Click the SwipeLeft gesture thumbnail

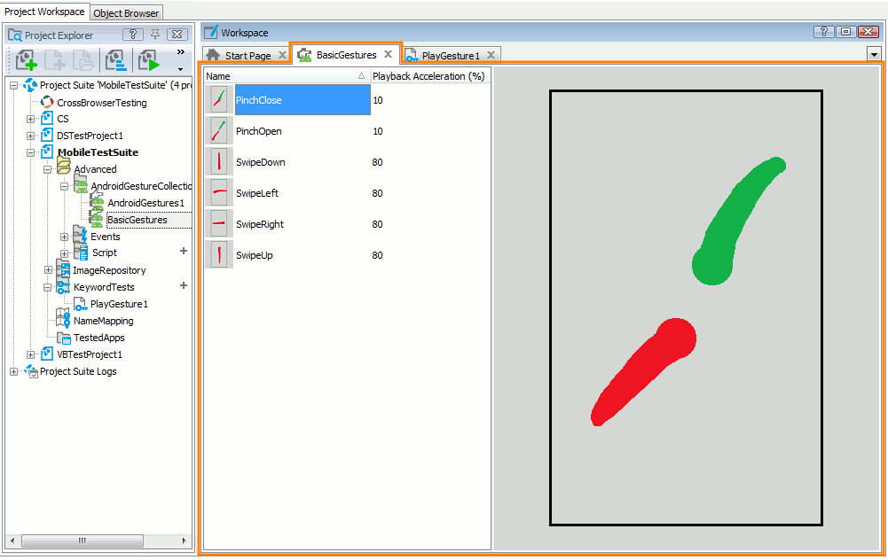pyautogui.click(x=219, y=193)
